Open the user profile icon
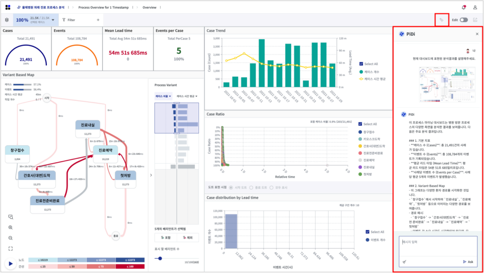The height and width of the screenshot is (273, 484). tap(475, 8)
